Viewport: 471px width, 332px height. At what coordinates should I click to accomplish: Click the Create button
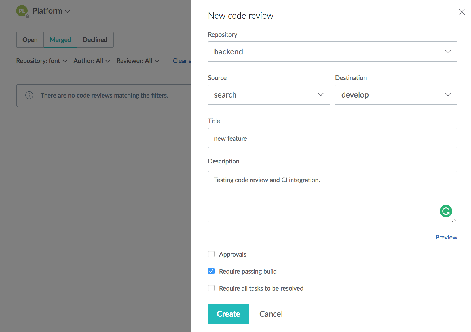[228, 314]
